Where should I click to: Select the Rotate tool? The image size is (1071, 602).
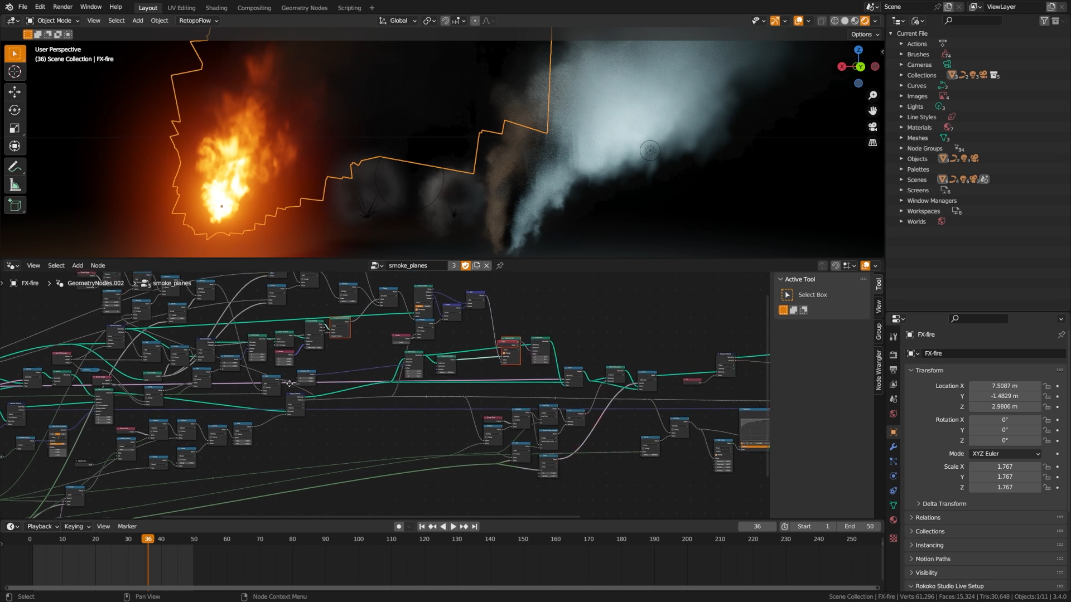pyautogui.click(x=15, y=110)
